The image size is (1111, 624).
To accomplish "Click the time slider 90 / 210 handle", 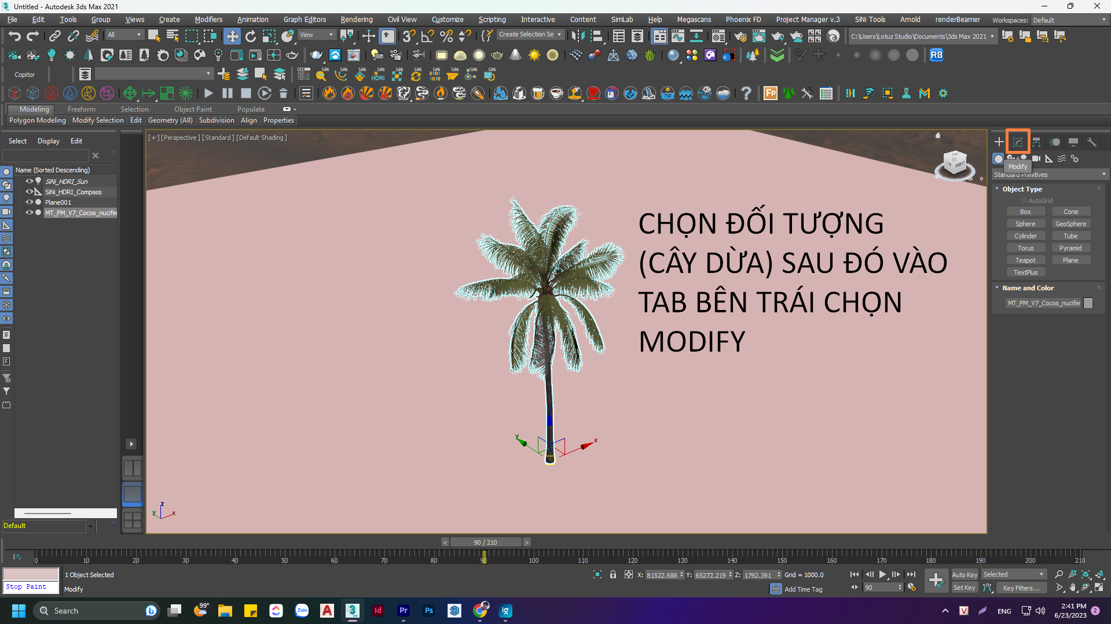I will pos(486,542).
